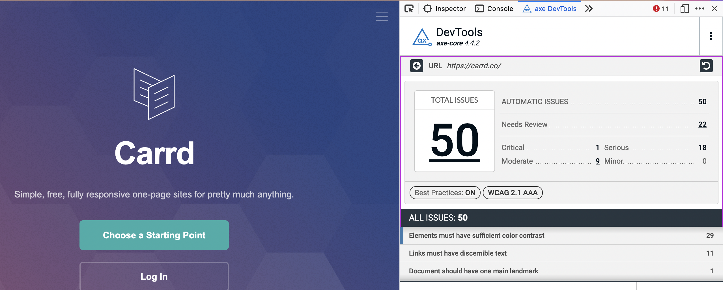Screen dimensions: 723x290
Task: Show more DevTools tabs chevron
Action: pyautogui.click(x=589, y=9)
